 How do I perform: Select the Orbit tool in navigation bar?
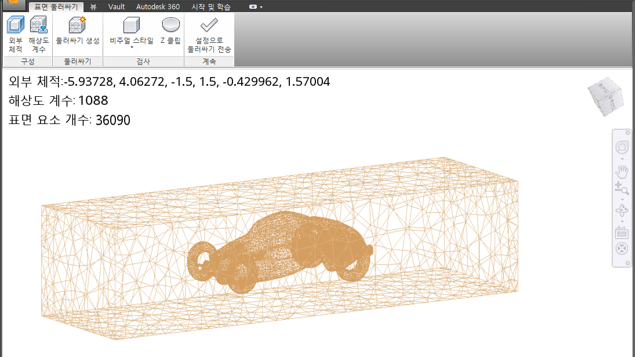(x=622, y=210)
